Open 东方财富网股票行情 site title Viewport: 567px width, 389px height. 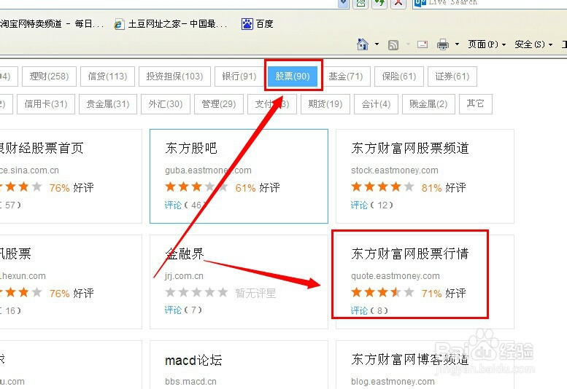(409, 254)
